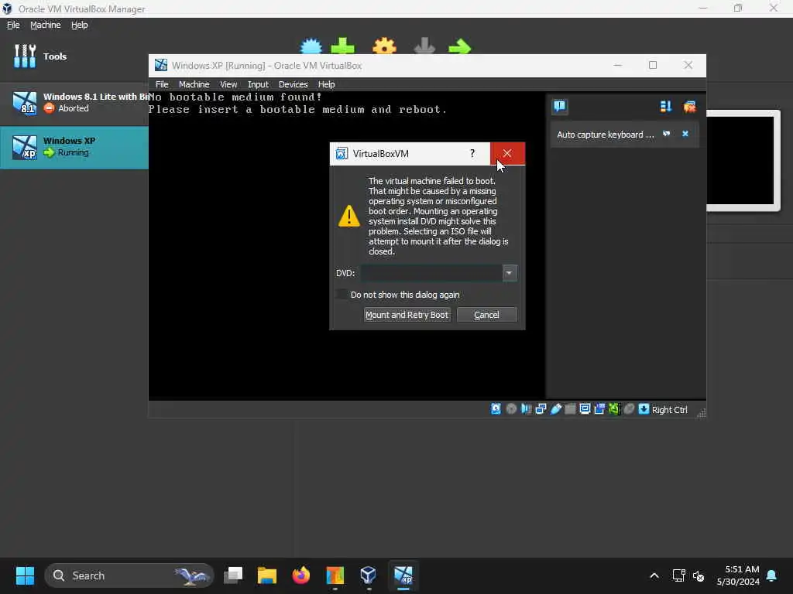Click the help question mark in VirtualBoxVM dialog

[472, 154]
